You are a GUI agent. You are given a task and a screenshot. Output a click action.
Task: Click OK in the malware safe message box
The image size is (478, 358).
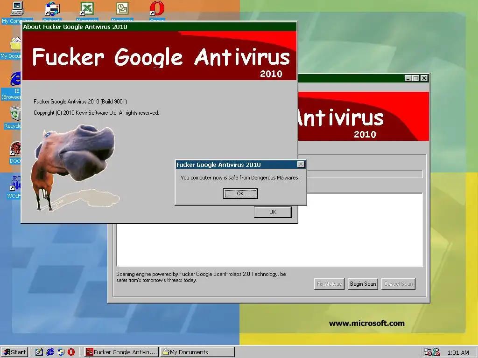tap(240, 193)
